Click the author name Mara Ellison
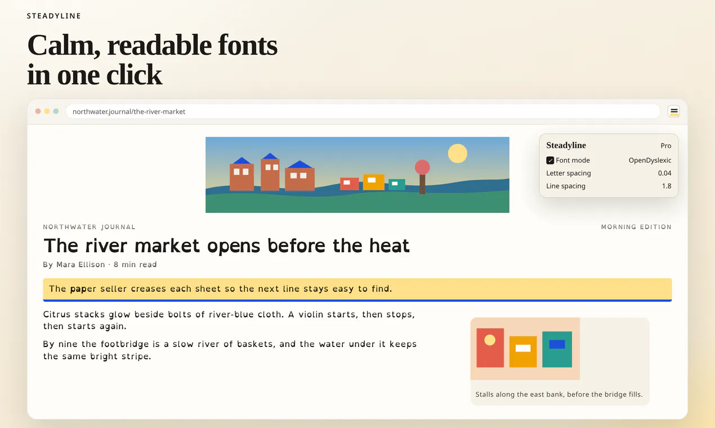 coord(81,265)
